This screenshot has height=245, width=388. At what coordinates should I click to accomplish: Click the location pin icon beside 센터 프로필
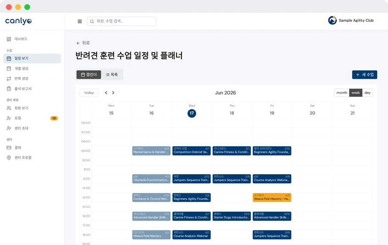(x=9, y=158)
